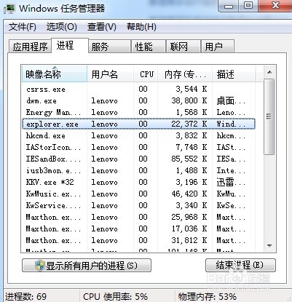Click the 物理内存: 53% status entry
The image size is (292, 302).
[208, 296]
